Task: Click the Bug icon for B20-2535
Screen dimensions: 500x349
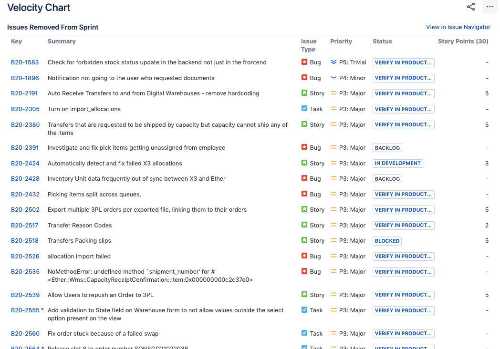Action: pos(304,271)
